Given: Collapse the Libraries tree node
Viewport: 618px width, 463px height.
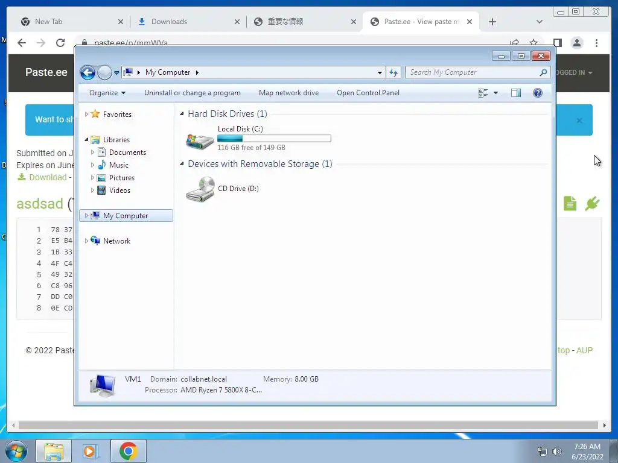Looking at the screenshot, I should tap(86, 139).
